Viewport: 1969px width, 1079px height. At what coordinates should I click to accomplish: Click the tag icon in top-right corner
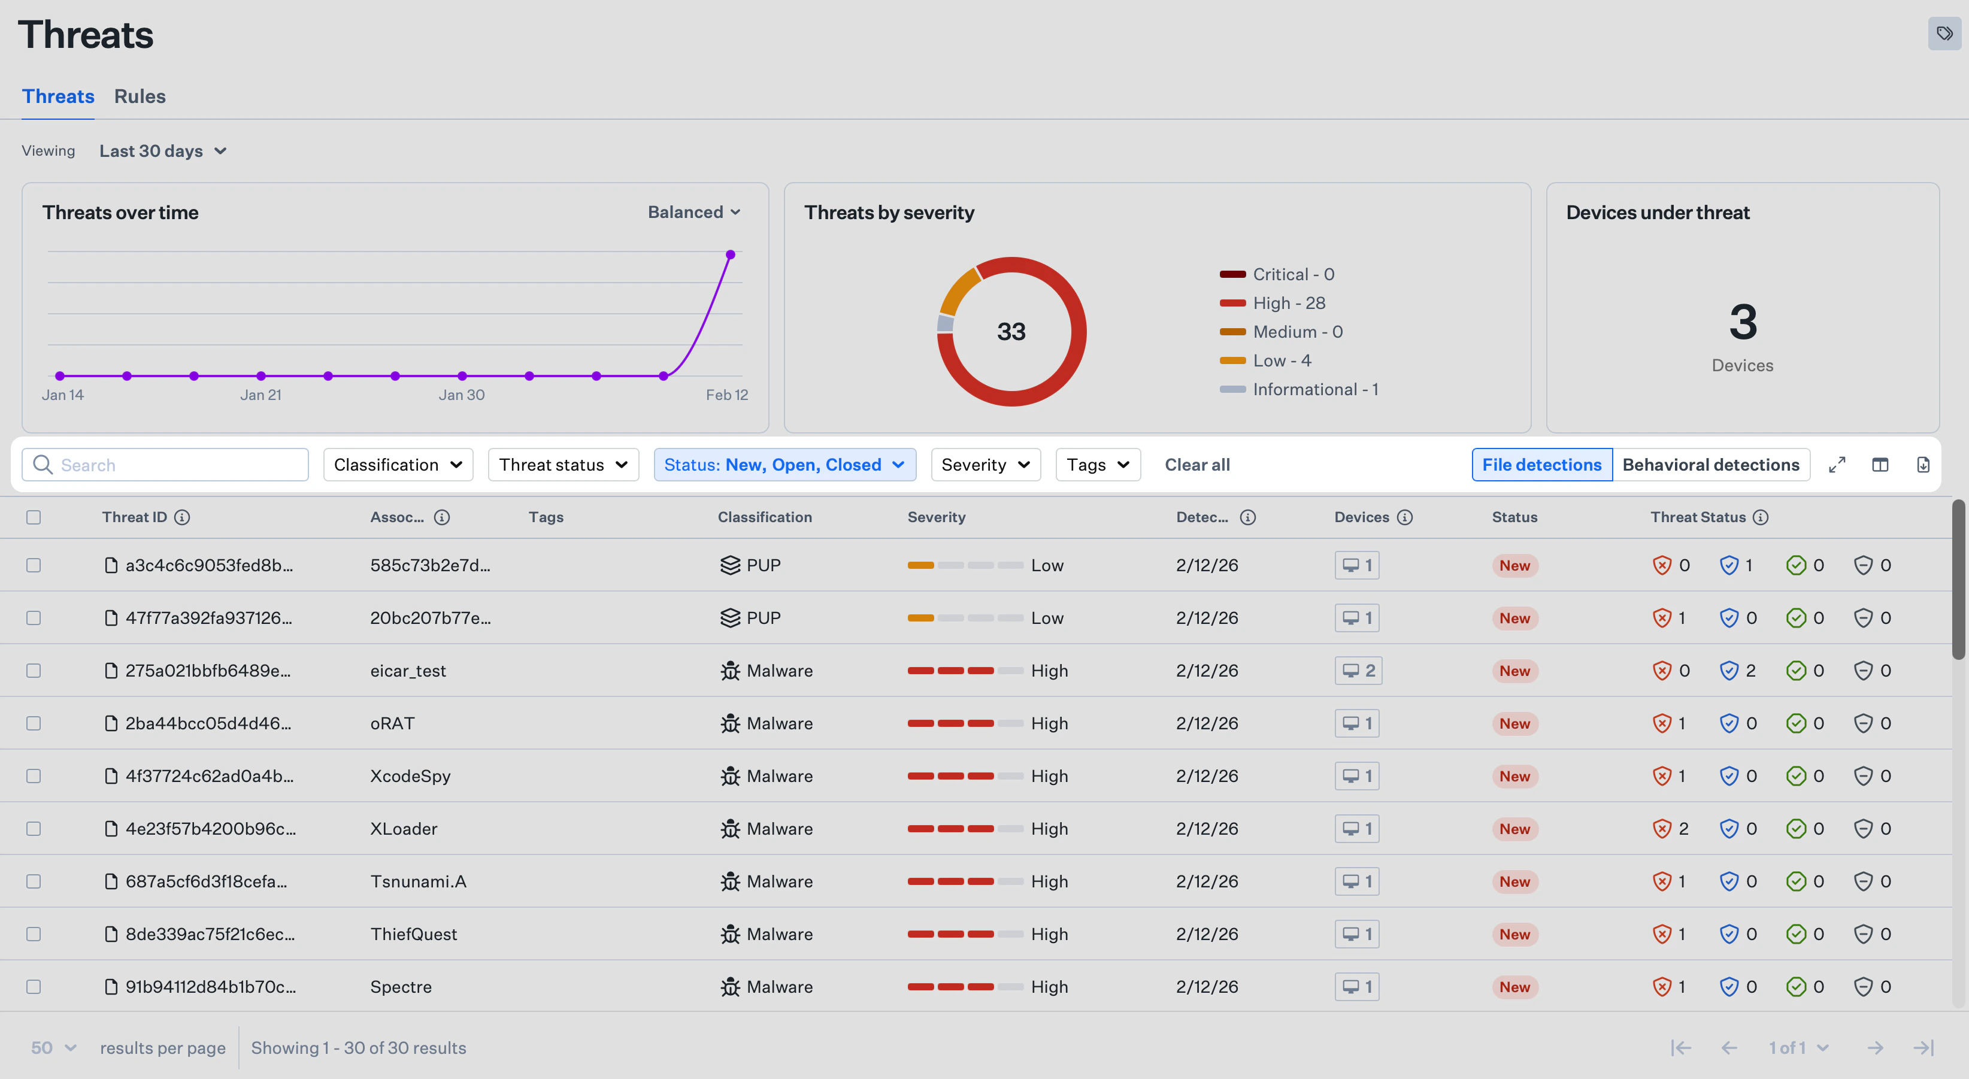pos(1944,34)
